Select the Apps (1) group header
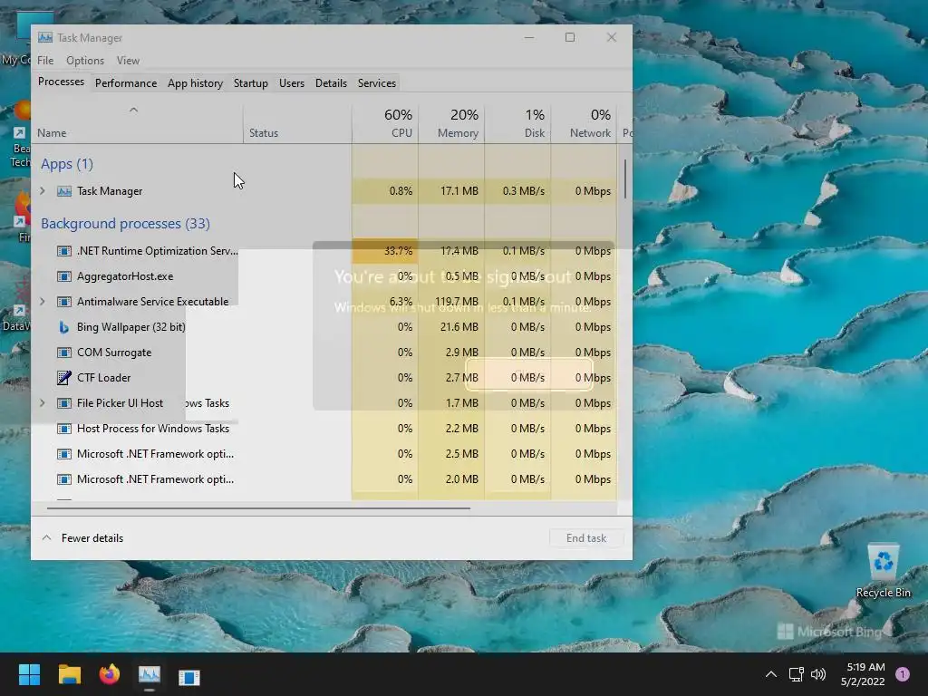The image size is (928, 696). coord(67,164)
